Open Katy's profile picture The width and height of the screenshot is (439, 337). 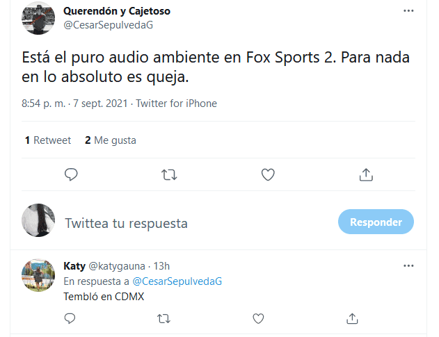[38, 276]
